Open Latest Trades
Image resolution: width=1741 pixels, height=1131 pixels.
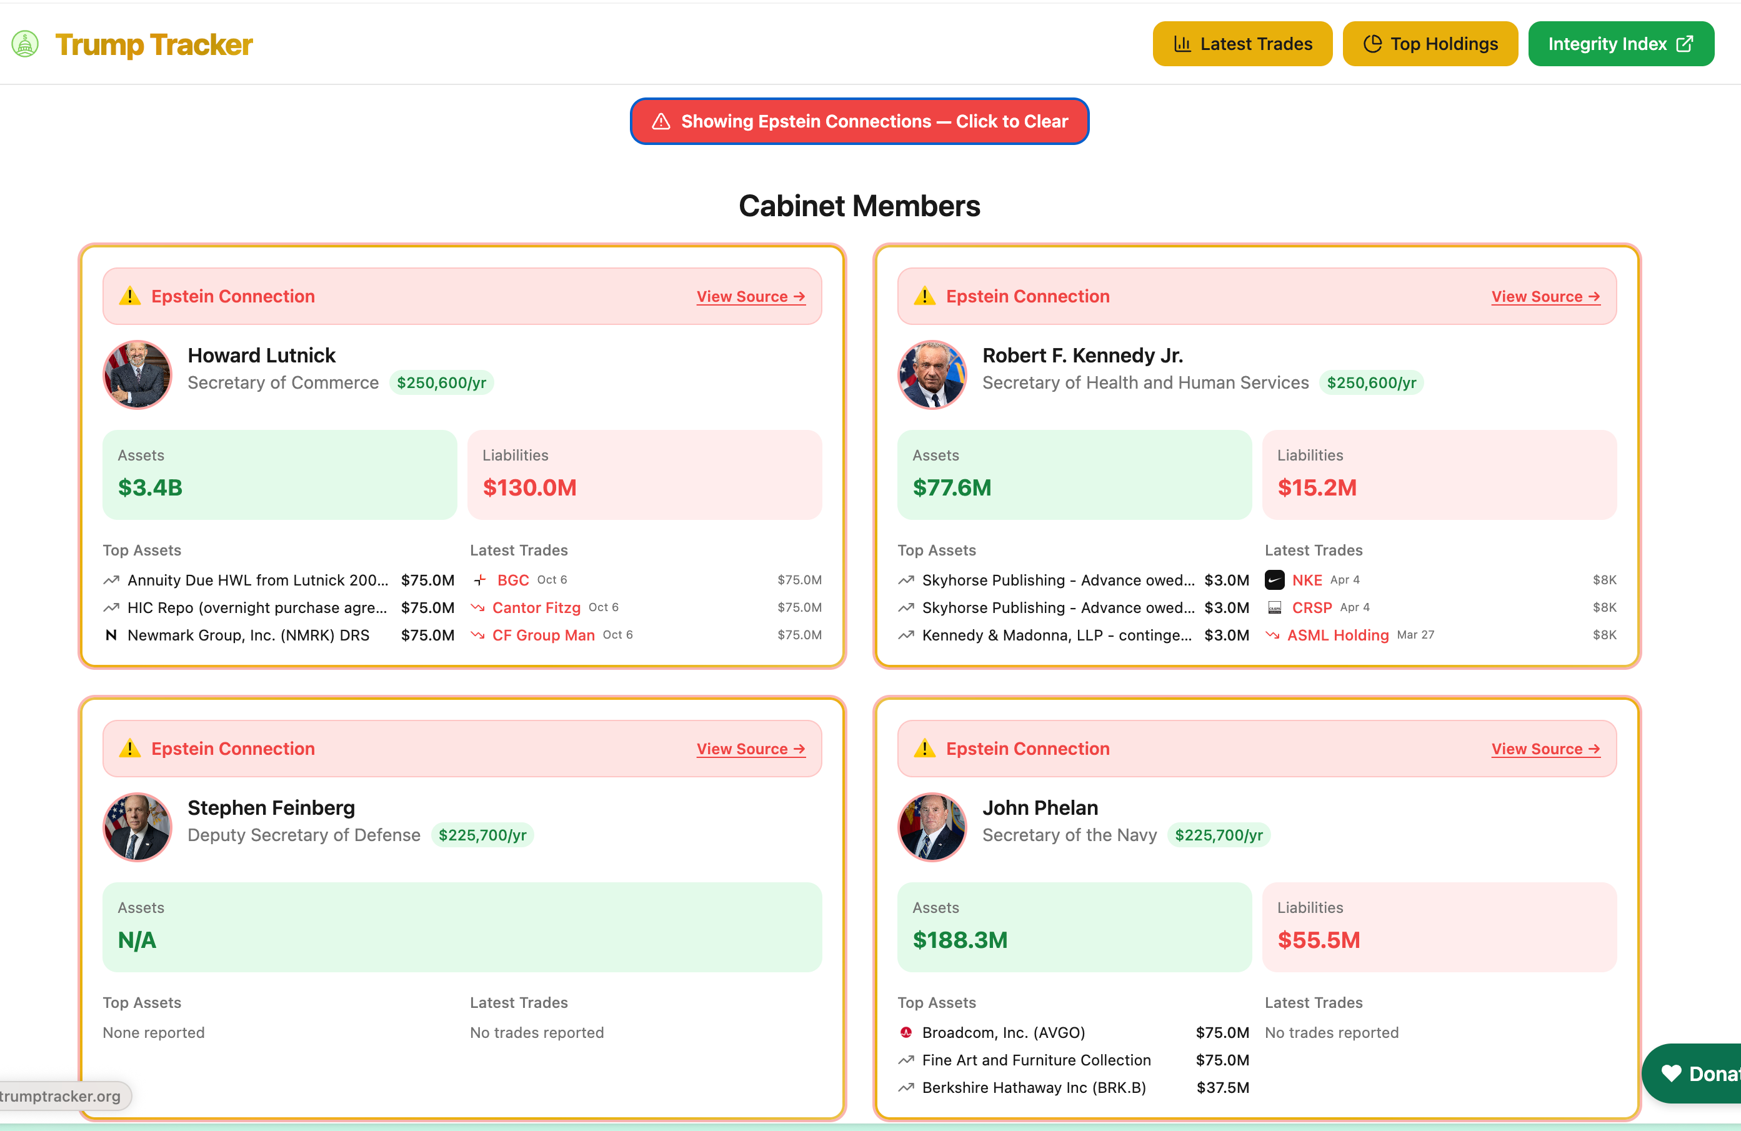[x=1242, y=44]
